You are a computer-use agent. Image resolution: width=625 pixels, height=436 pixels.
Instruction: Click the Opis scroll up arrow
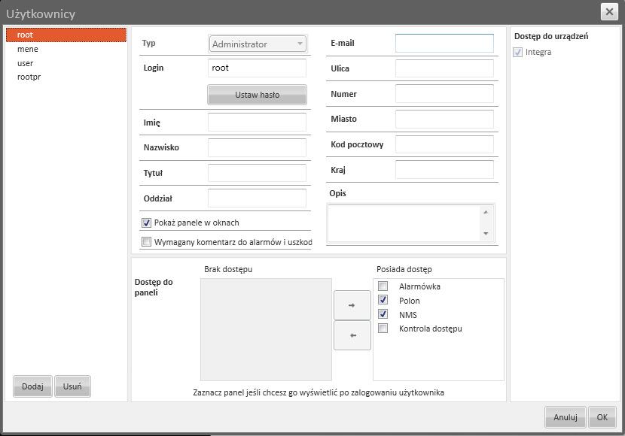[x=486, y=212]
